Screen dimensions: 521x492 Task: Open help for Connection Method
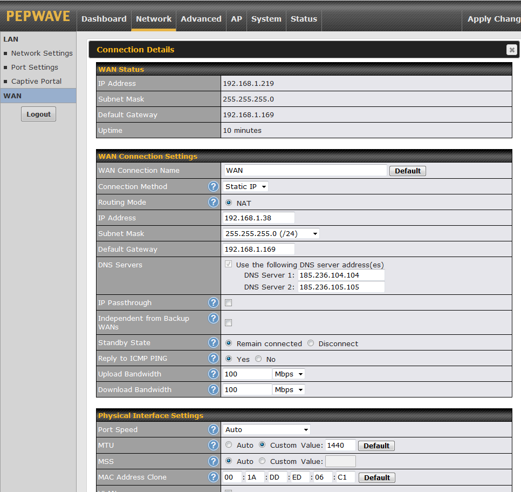click(x=213, y=186)
